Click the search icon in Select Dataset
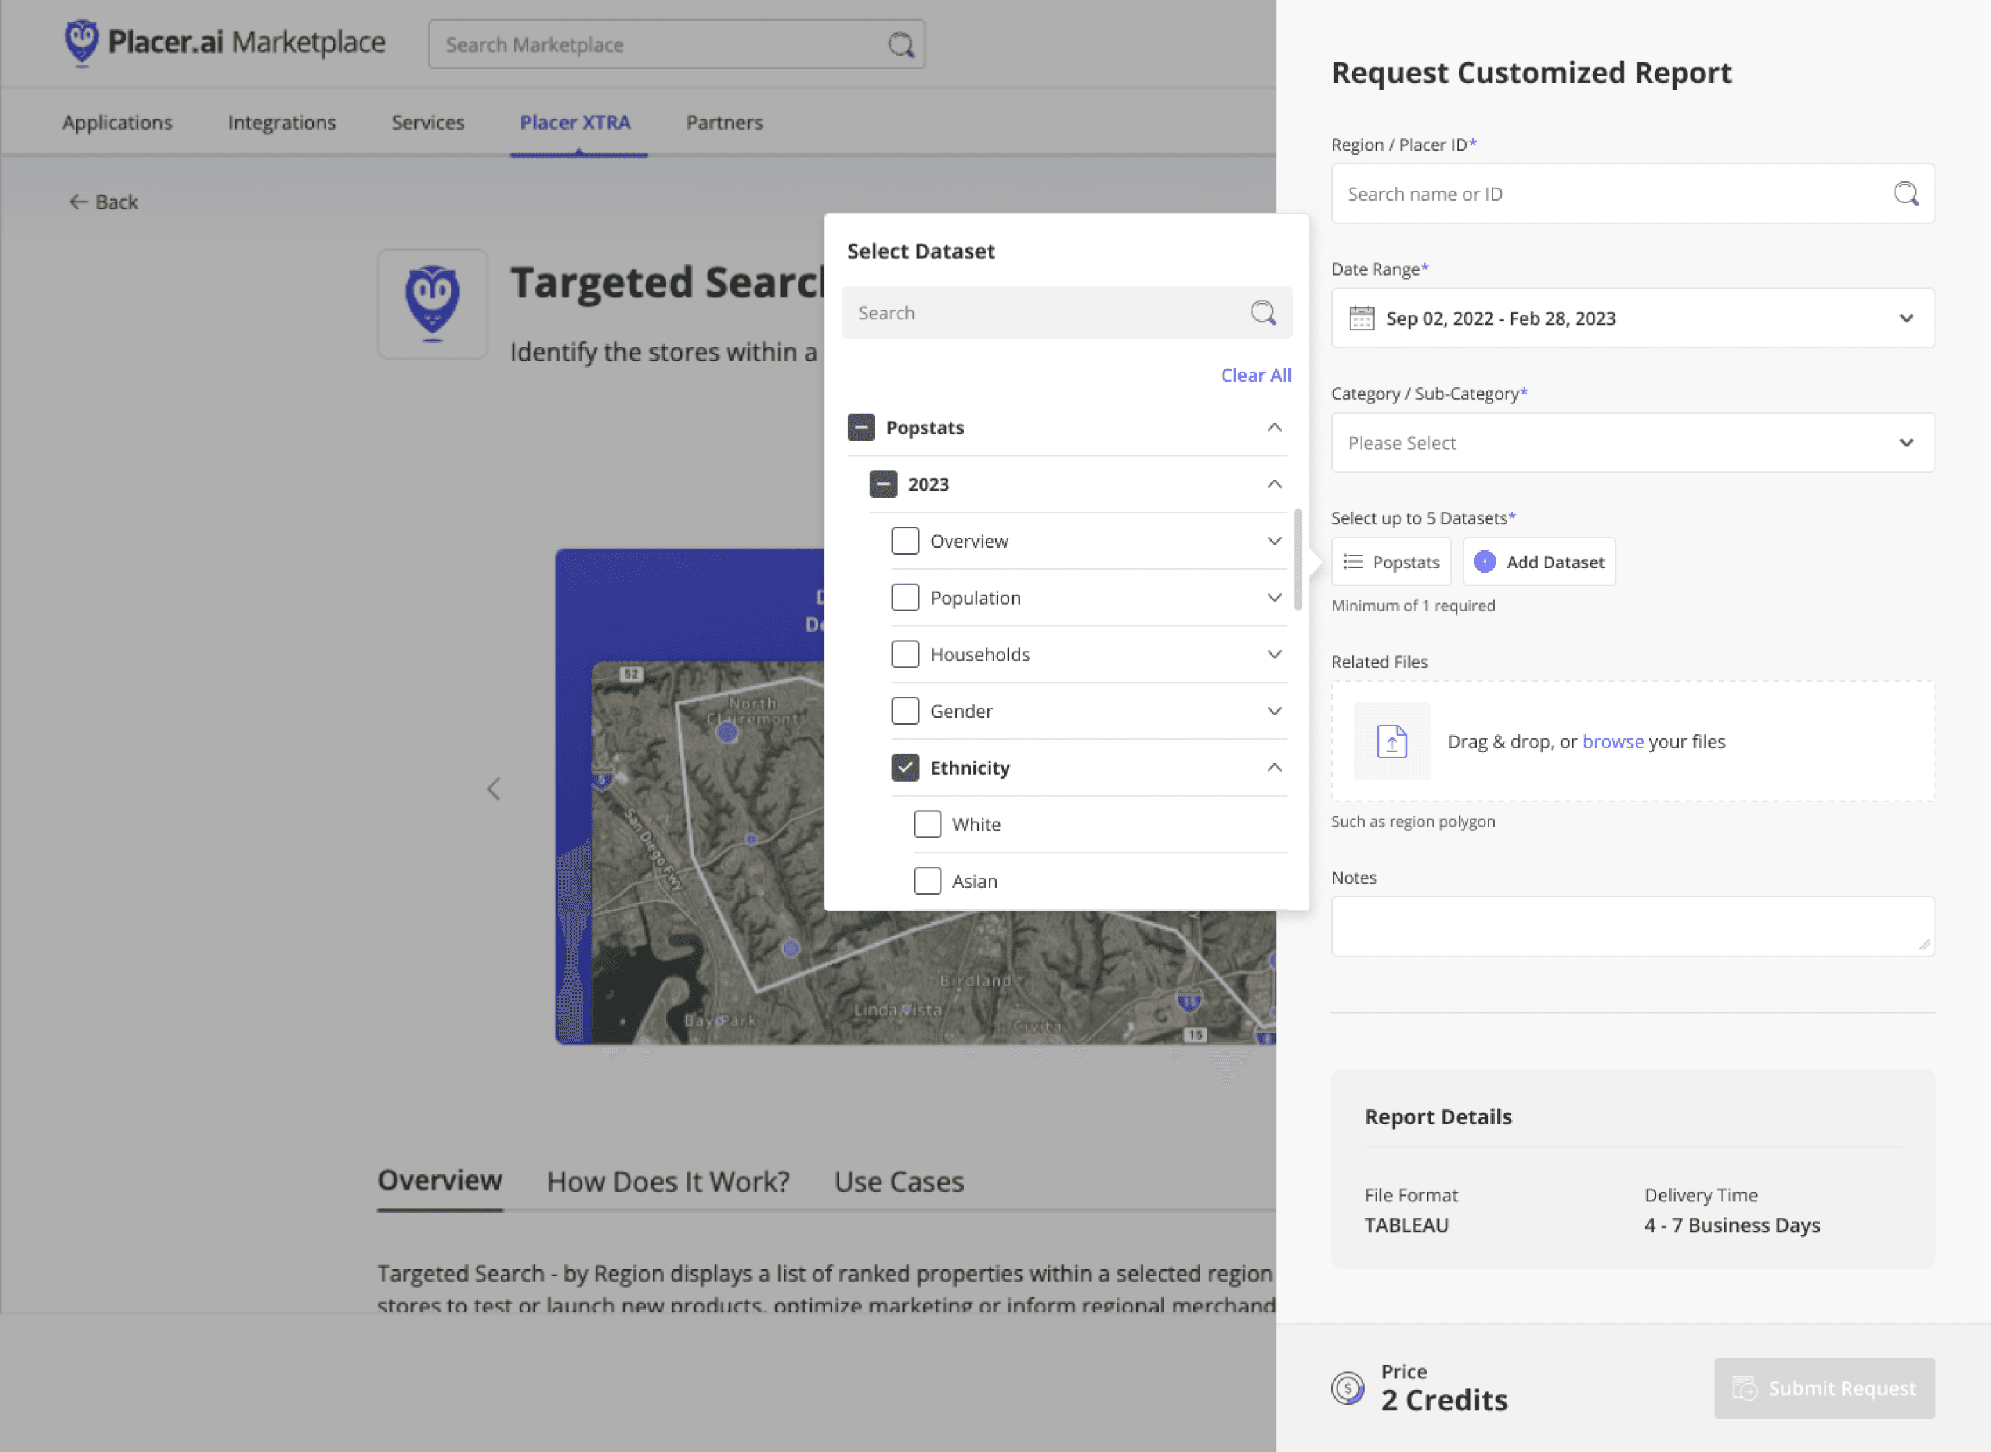Screen dimensions: 1991x1452 [1263, 313]
